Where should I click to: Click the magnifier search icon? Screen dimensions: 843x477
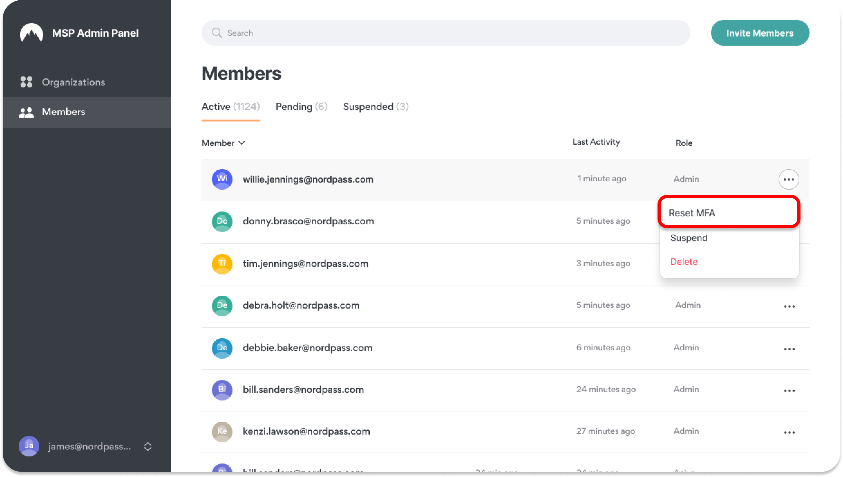(x=217, y=33)
